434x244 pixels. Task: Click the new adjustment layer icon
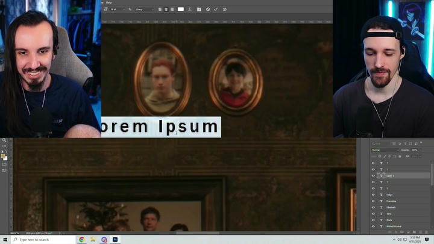tap(408, 232)
